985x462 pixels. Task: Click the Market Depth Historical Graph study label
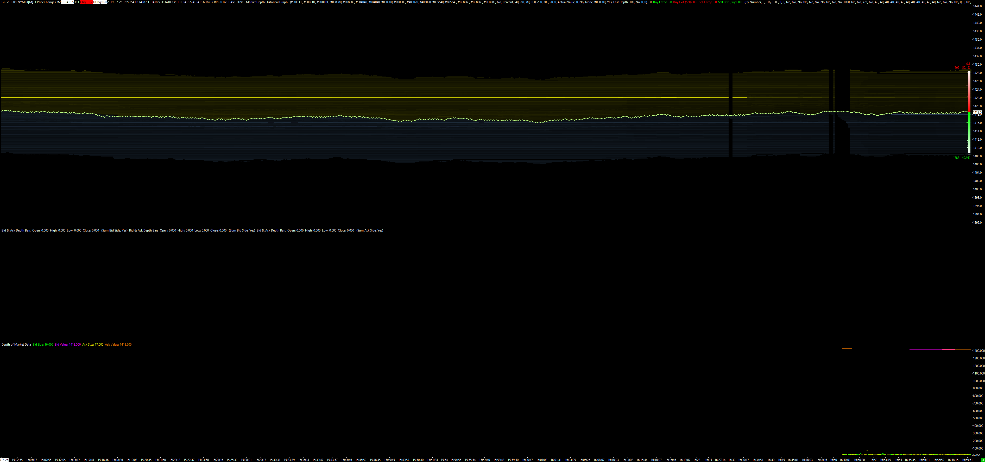(x=267, y=2)
